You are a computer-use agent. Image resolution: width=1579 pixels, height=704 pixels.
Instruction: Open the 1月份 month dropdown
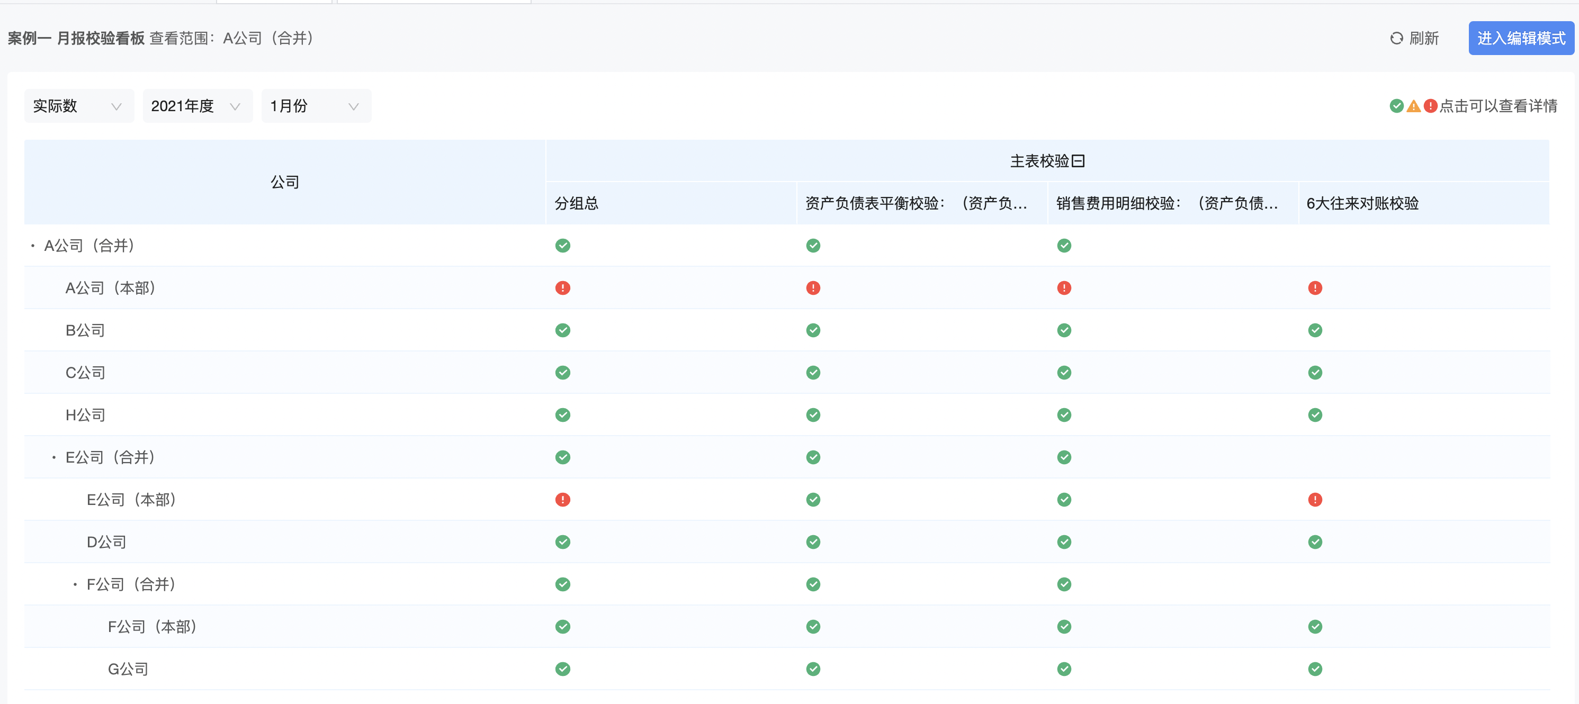(316, 106)
